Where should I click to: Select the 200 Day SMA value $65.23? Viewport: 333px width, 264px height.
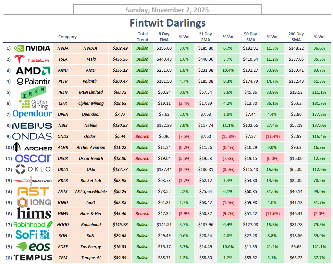[x=296, y=258]
